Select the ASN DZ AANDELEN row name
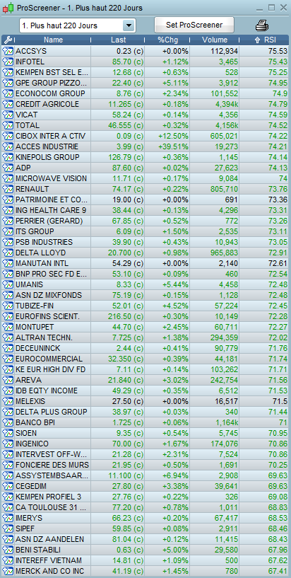The image size is (291, 578). tap(49, 539)
